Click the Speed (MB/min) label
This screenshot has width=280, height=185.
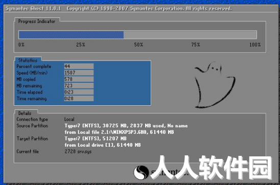[x=32, y=73]
